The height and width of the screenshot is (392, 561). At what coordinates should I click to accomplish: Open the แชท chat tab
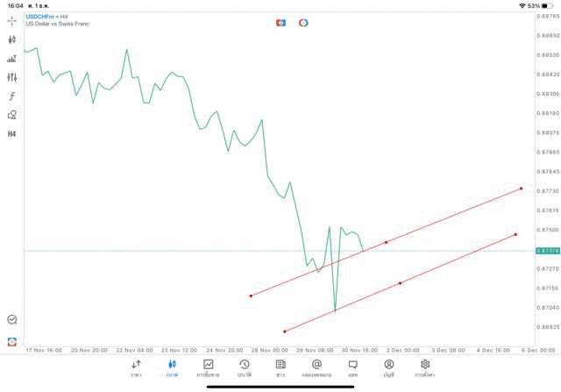click(x=352, y=367)
